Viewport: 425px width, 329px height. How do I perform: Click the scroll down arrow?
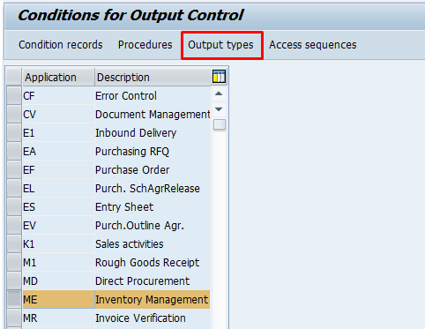pyautogui.click(x=219, y=109)
